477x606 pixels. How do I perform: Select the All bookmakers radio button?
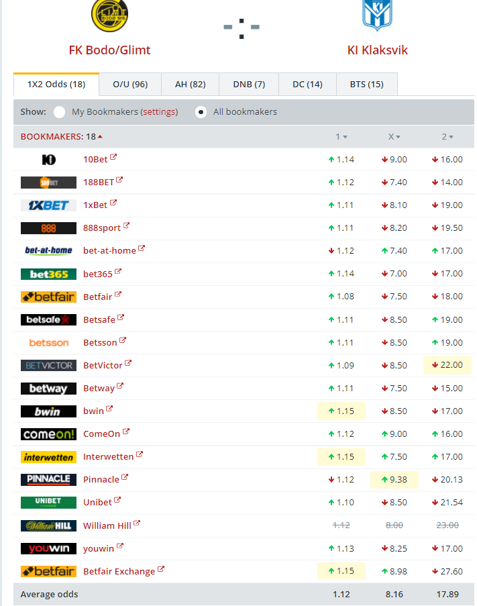point(201,112)
